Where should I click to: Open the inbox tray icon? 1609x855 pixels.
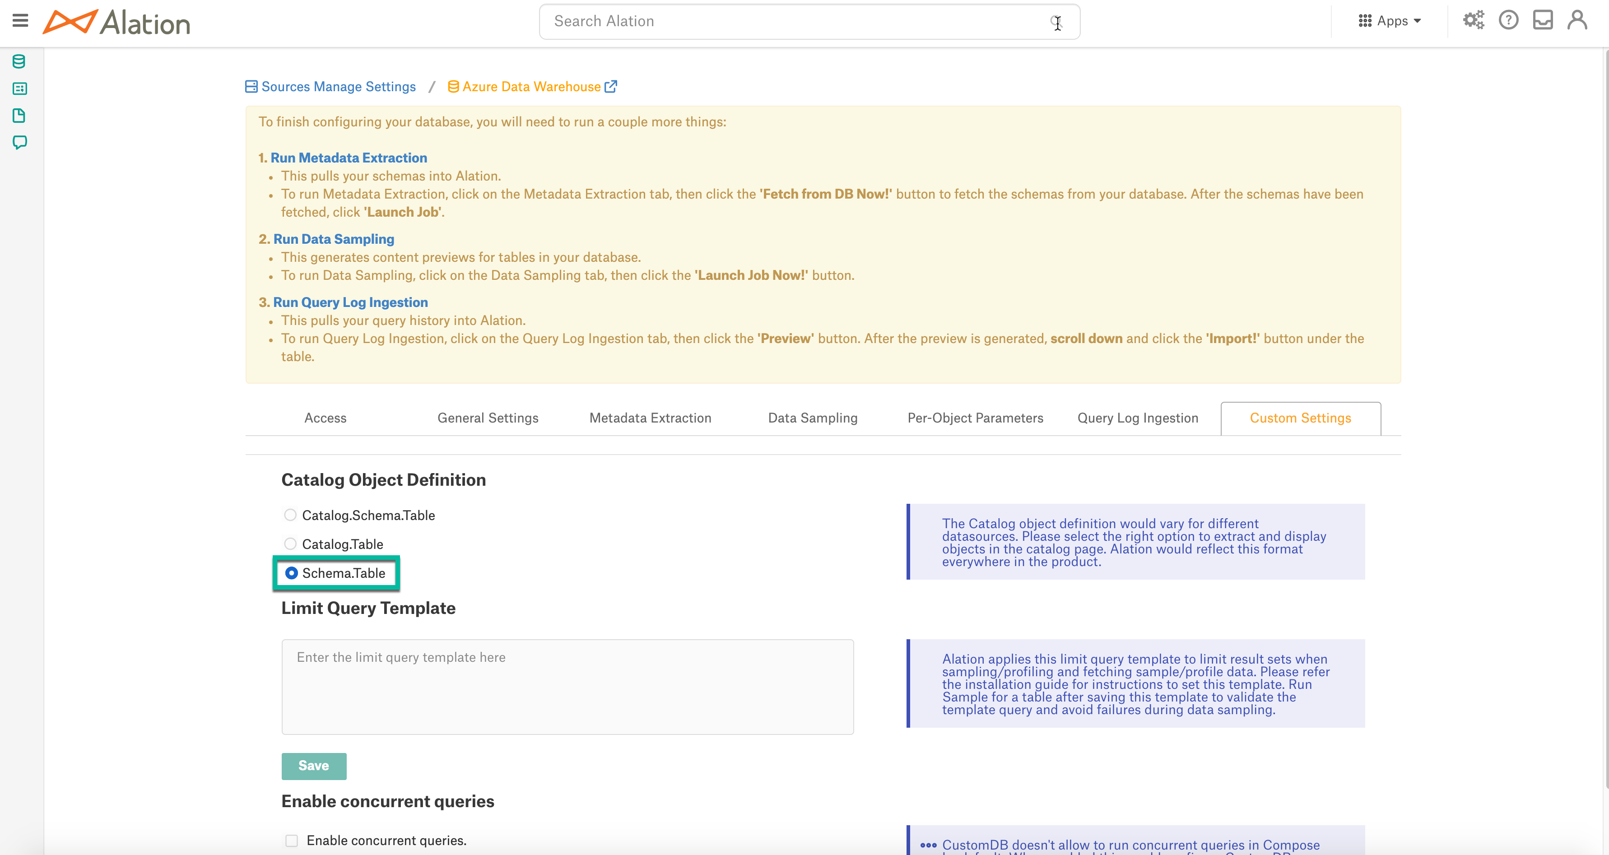tap(1542, 21)
